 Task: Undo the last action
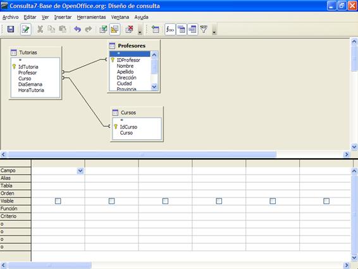coord(77,29)
